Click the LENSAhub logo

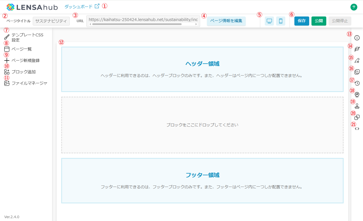(32, 7)
